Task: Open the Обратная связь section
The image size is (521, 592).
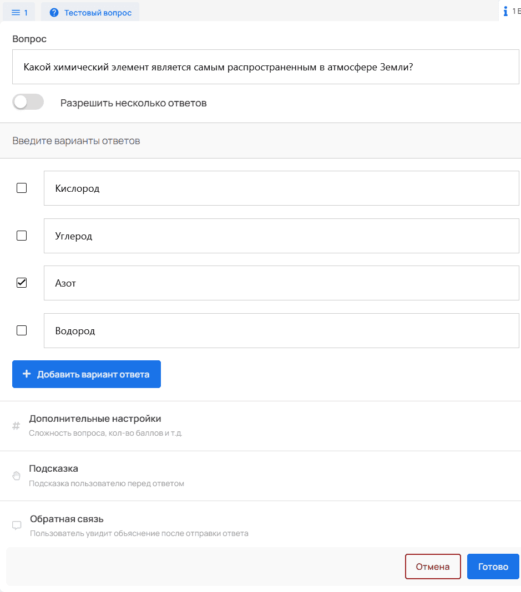Action: 260,525
